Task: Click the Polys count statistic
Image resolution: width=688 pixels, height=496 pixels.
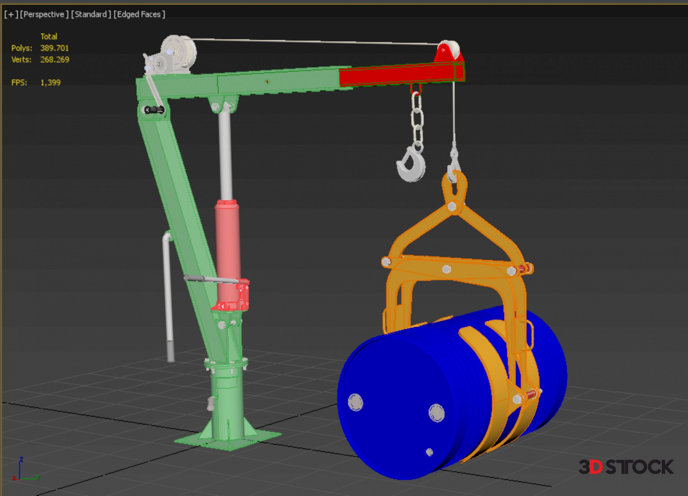Action: coord(54,48)
